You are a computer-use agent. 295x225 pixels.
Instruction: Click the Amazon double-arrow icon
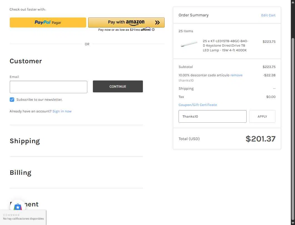click(157, 23)
